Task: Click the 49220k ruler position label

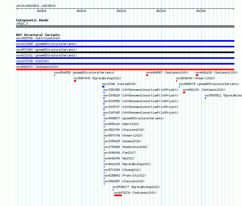Action: 161,11
